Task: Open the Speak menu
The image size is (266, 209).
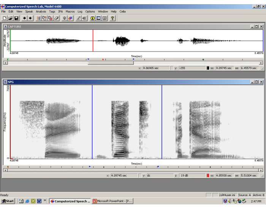Action: tap(29, 11)
